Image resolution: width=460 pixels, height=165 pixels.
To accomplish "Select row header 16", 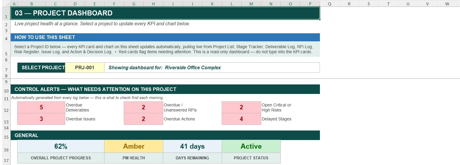I will coord(6,146).
